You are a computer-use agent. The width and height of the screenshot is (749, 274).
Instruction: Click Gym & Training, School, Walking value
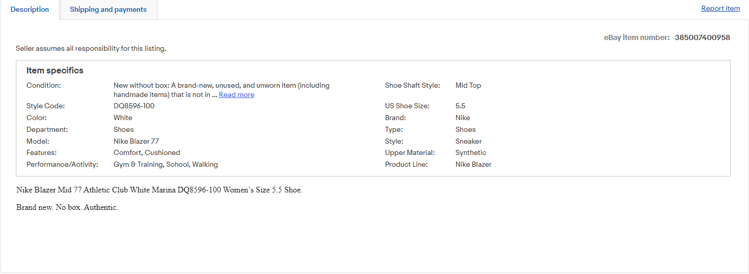(166, 165)
